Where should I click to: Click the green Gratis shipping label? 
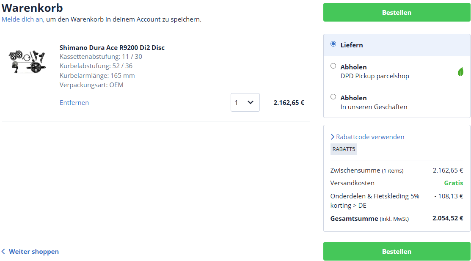(453, 183)
